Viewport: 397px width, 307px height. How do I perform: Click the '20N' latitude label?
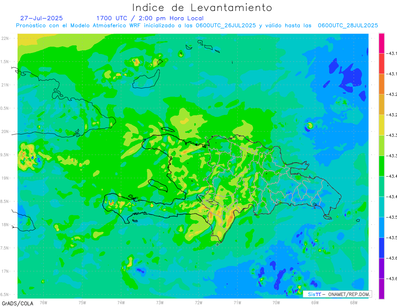point(5,131)
